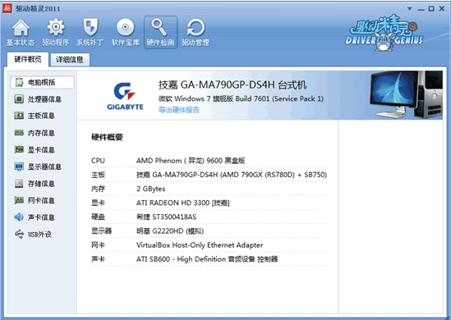This screenshot has height=320, width=451.
Task: Select 电脑概括 sidebar button
Action: [42, 82]
